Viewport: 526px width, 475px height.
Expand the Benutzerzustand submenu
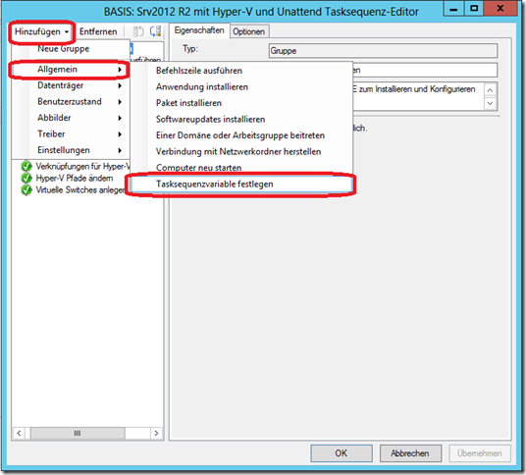tap(71, 102)
